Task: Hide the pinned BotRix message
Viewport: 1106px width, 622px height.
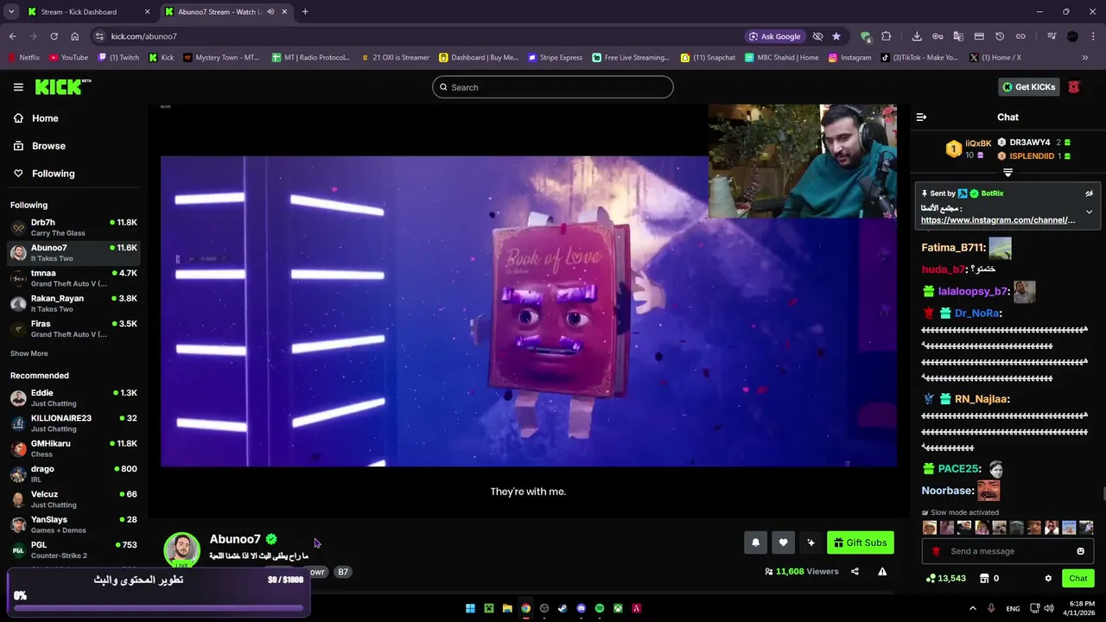Action: [x=1089, y=194]
